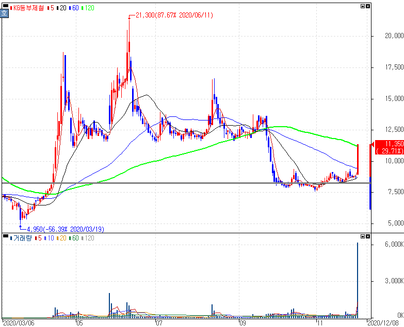Select the volume 60-day average legend
Image resolution: width=404 pixels, height=327 pixels.
coord(74,238)
